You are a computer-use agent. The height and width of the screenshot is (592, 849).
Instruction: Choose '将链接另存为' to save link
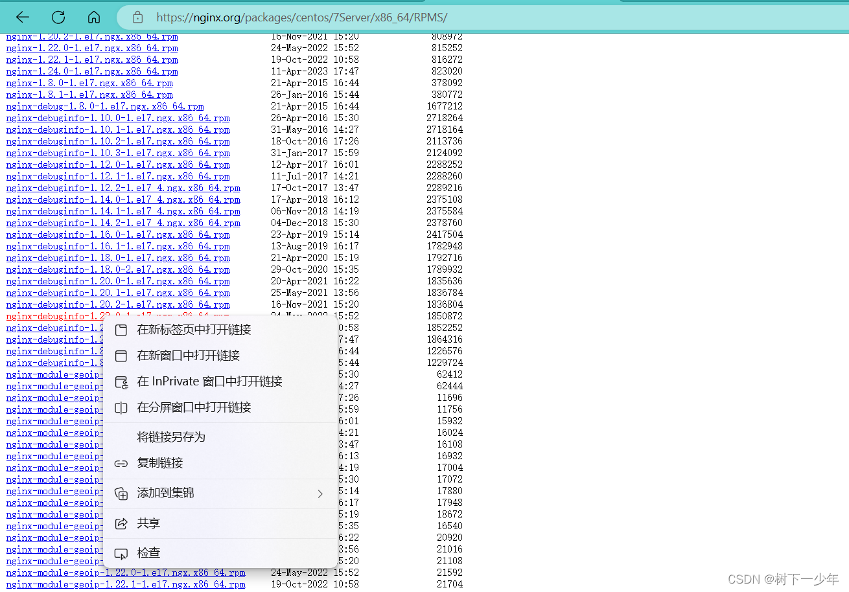pyautogui.click(x=220, y=437)
